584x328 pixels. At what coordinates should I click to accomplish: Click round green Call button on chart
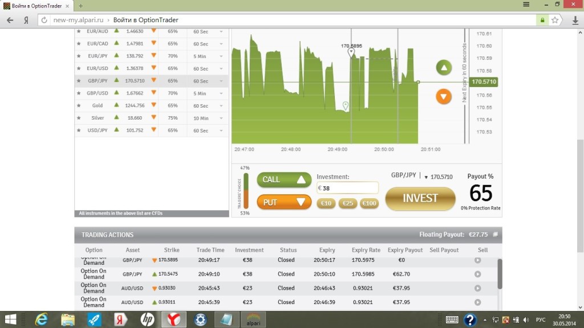click(444, 68)
